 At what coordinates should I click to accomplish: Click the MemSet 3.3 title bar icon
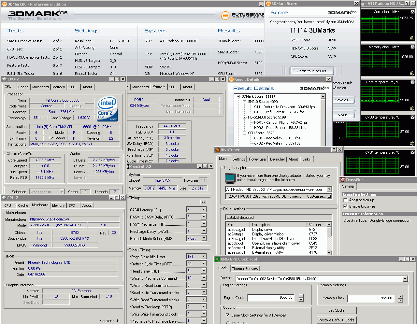(128, 166)
